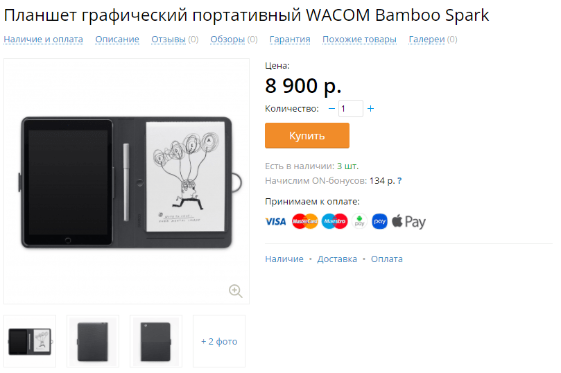Select the second thumbnail of closed case

[93, 341]
